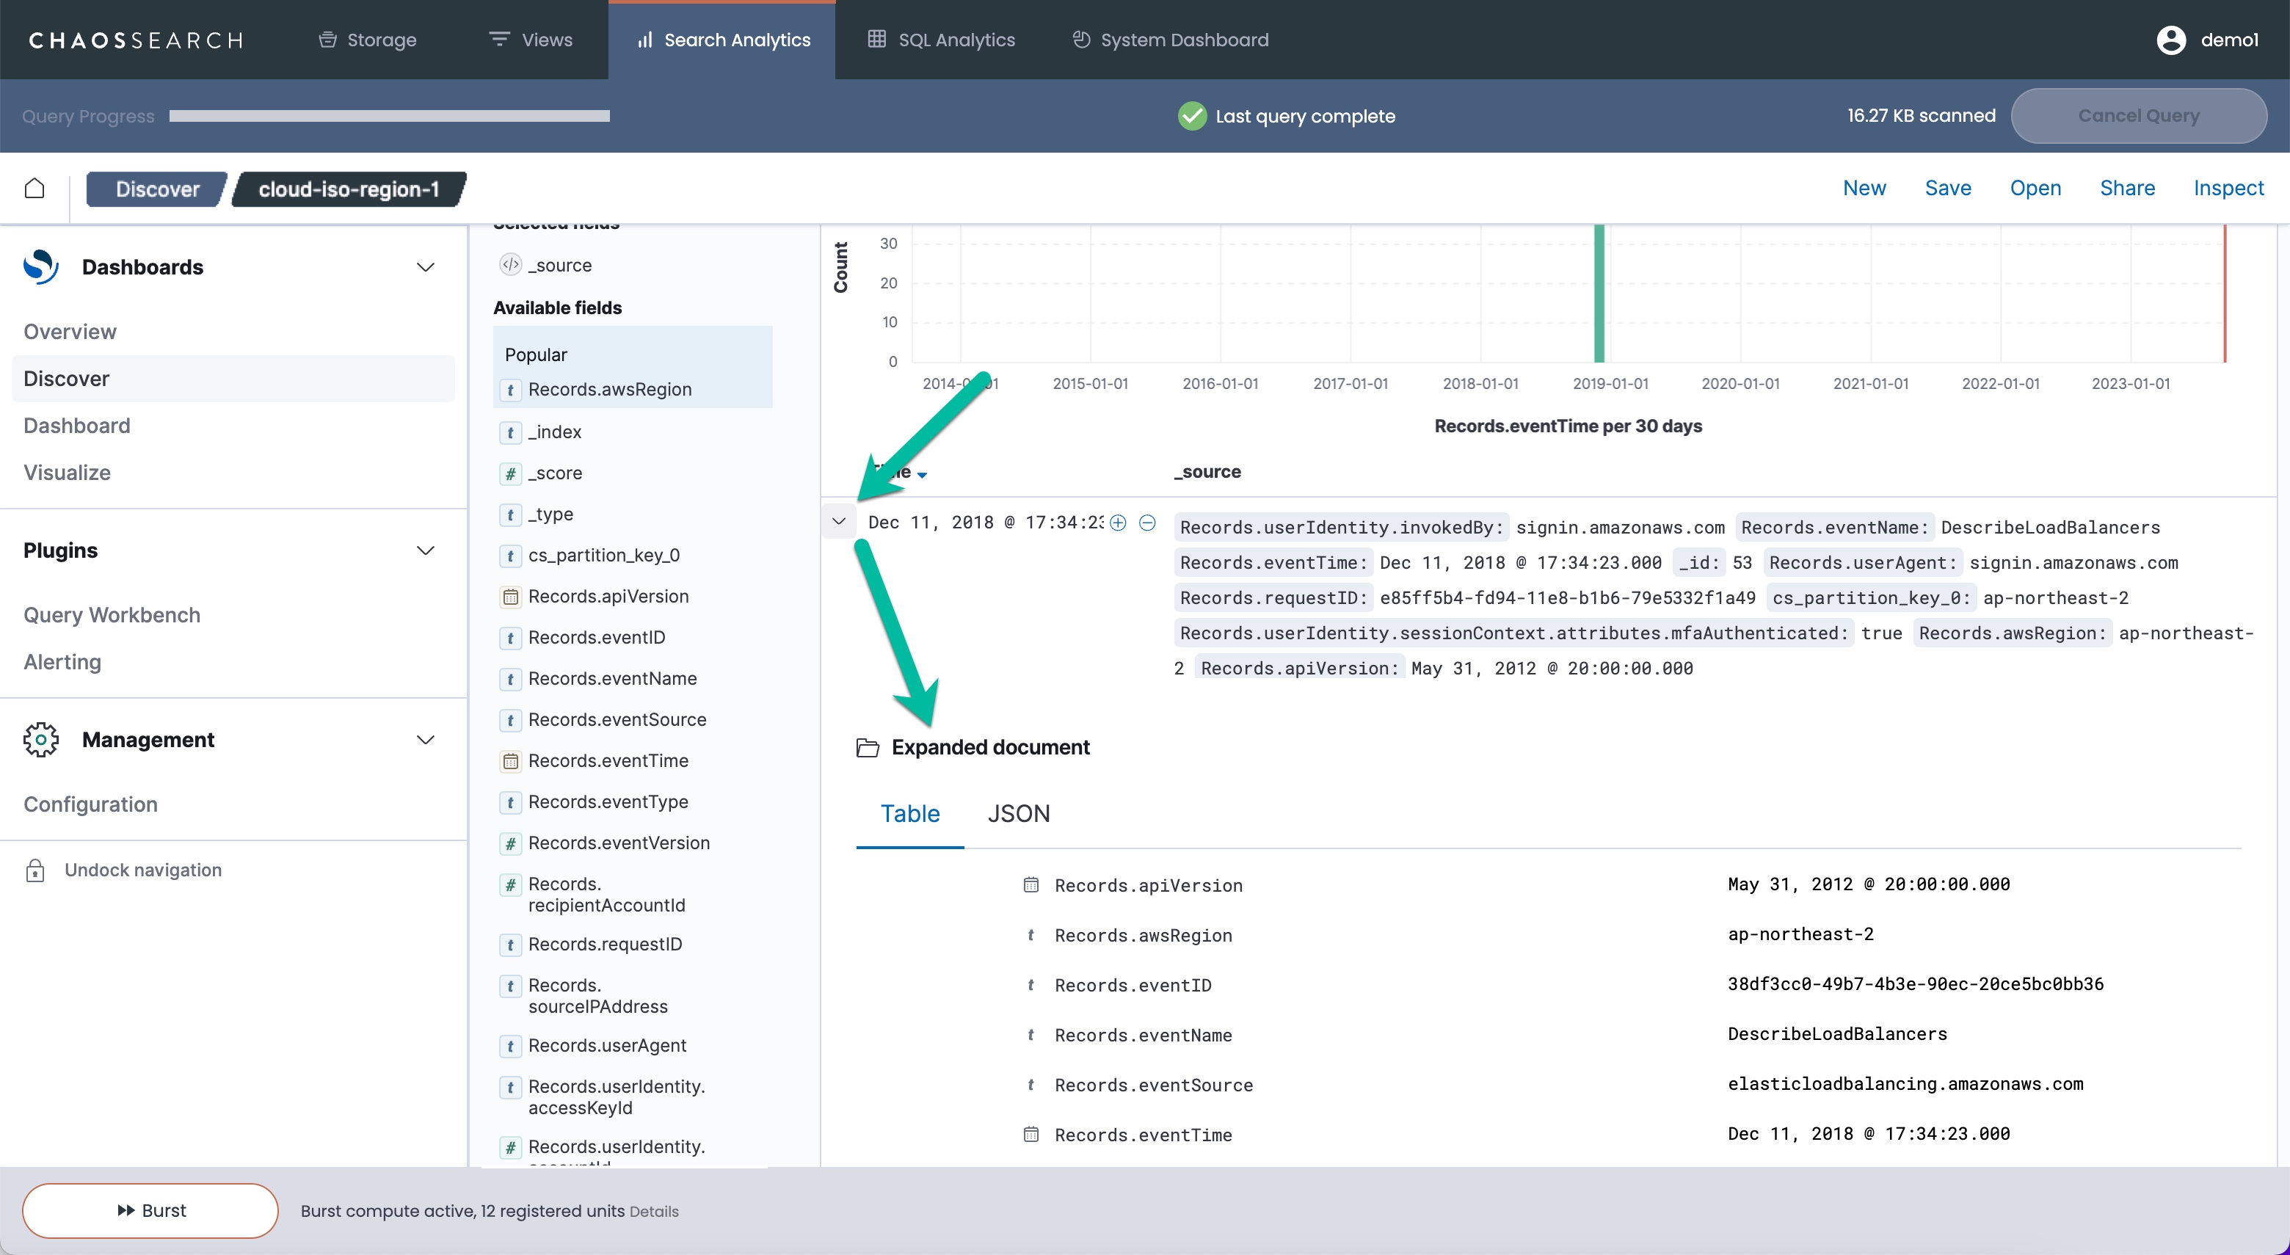This screenshot has width=2290, height=1255.
Task: Click the _source column header
Action: (1207, 472)
